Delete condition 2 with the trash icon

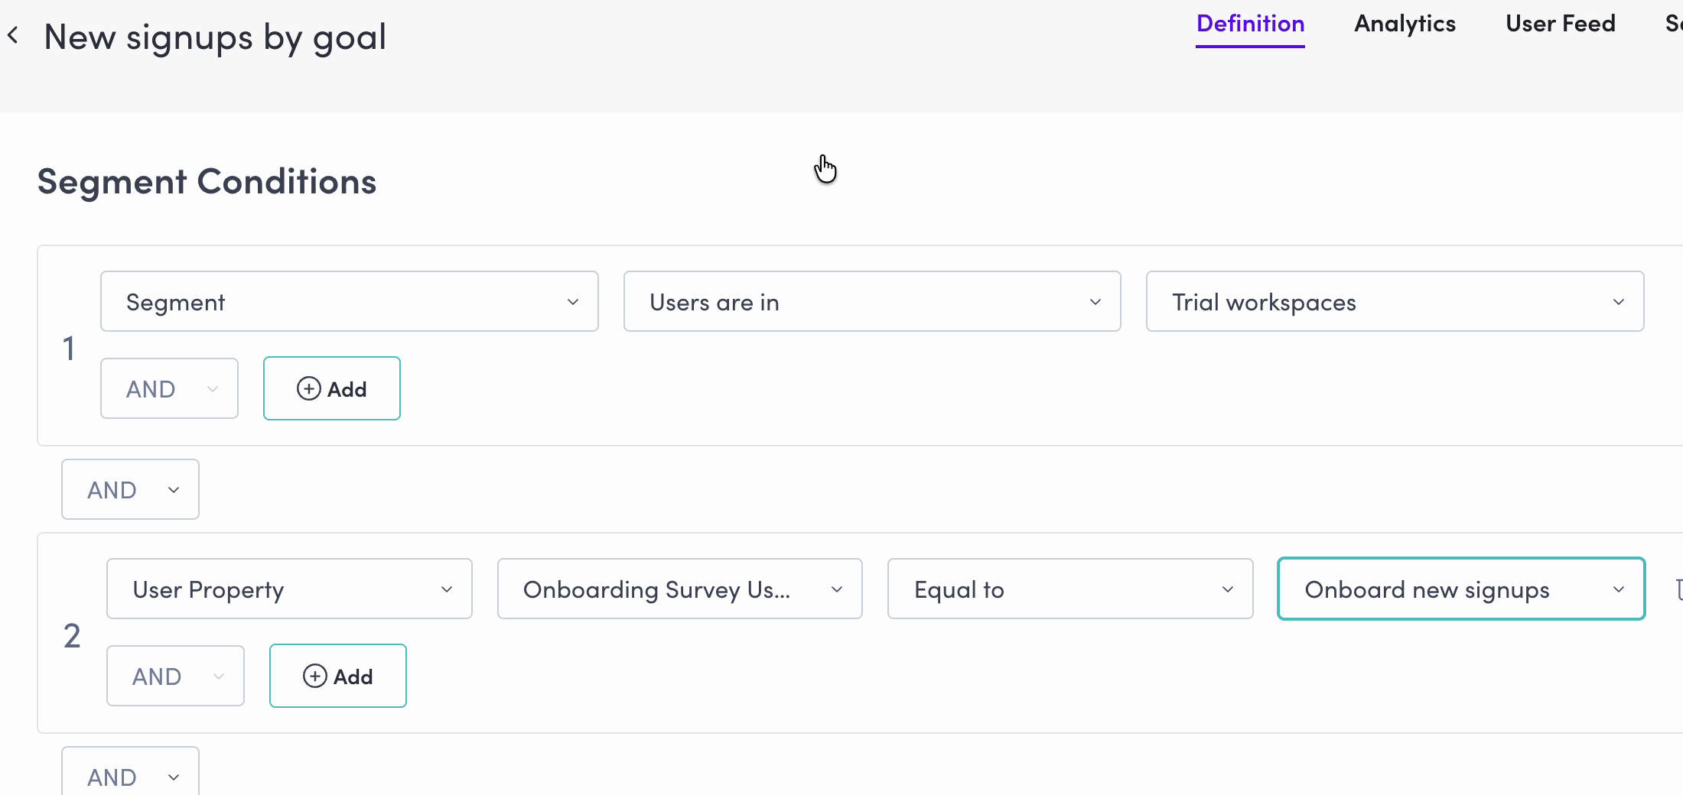click(x=1678, y=589)
